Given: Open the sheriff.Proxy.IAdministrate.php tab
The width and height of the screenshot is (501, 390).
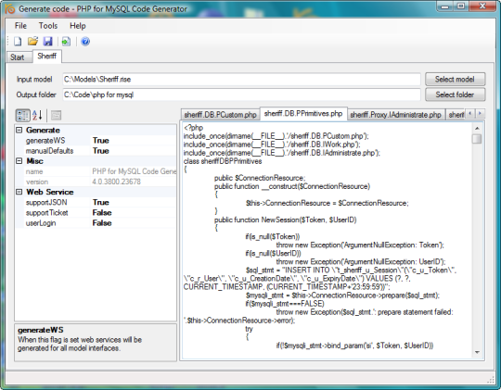Looking at the screenshot, I should coord(395,115).
